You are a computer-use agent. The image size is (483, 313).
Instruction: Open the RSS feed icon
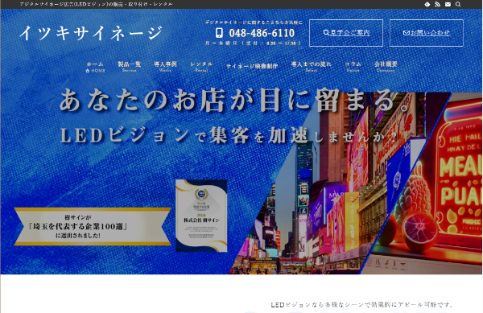437,4
